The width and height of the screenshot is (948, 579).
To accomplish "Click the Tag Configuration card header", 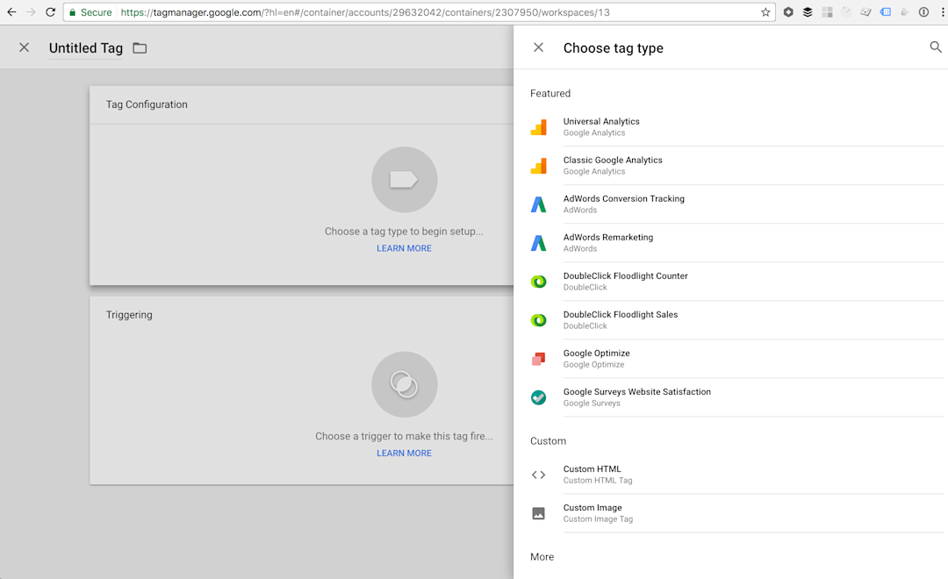I will point(302,104).
